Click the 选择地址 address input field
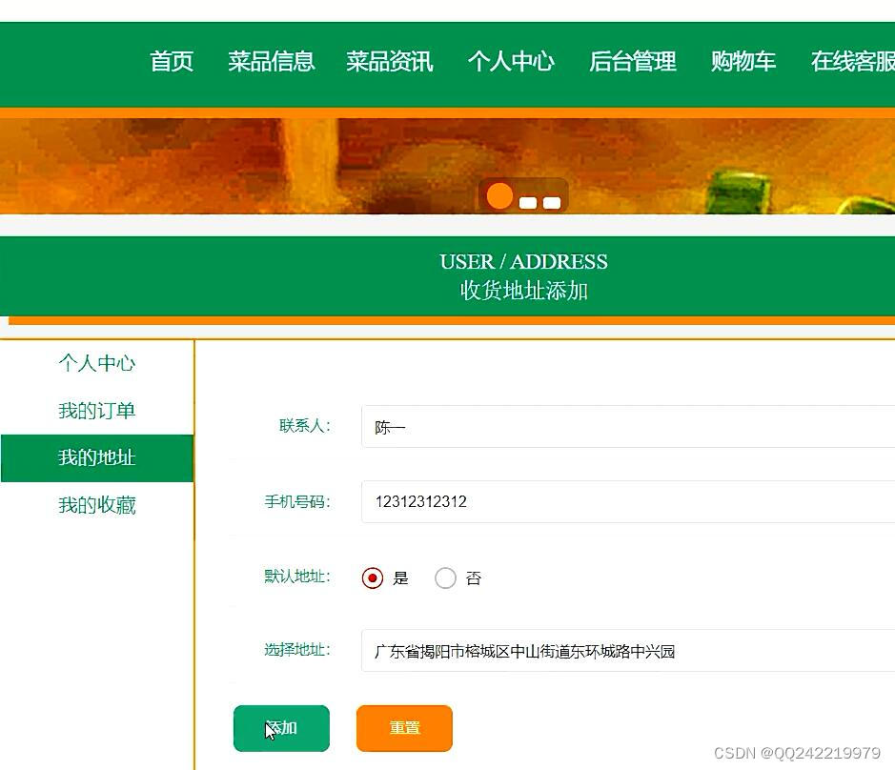The height and width of the screenshot is (770, 895). (572, 651)
